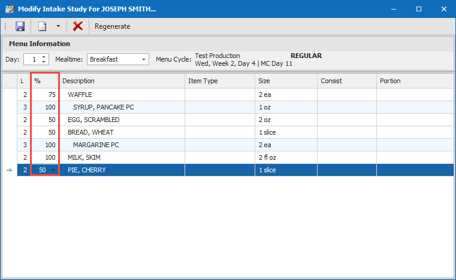This screenshot has width=456, height=280.
Task: Sort by the Description column header
Action: tap(122, 81)
